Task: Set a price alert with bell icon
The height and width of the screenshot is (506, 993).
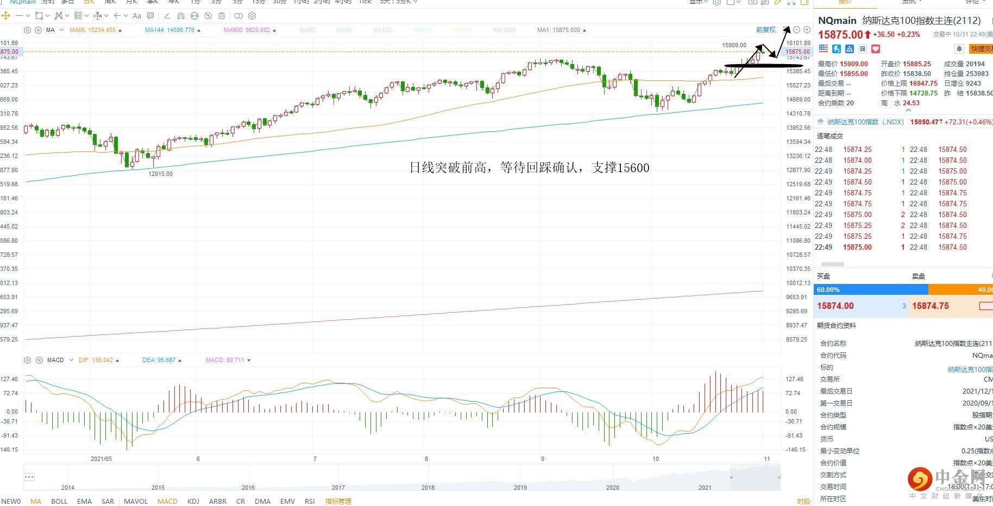Action: 959,49
